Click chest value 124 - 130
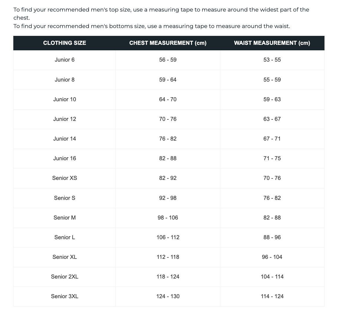The height and width of the screenshot is (317, 341). pos(168,296)
